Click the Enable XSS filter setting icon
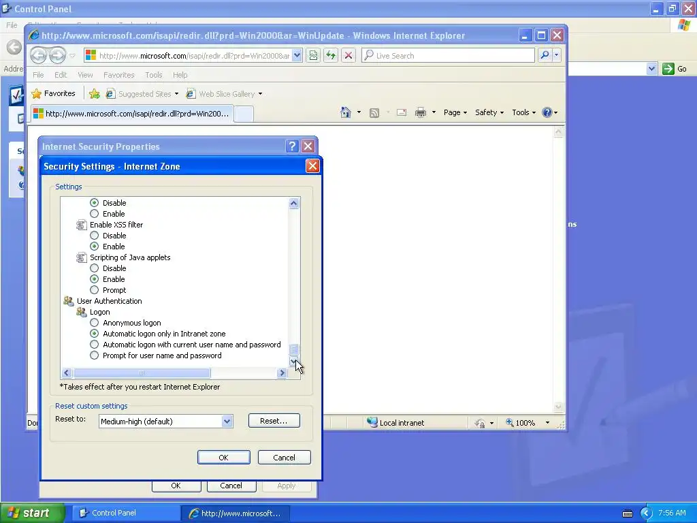The height and width of the screenshot is (523, 697). coord(82,225)
